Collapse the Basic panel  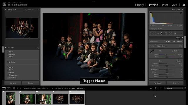pyautogui.click(x=182, y=38)
